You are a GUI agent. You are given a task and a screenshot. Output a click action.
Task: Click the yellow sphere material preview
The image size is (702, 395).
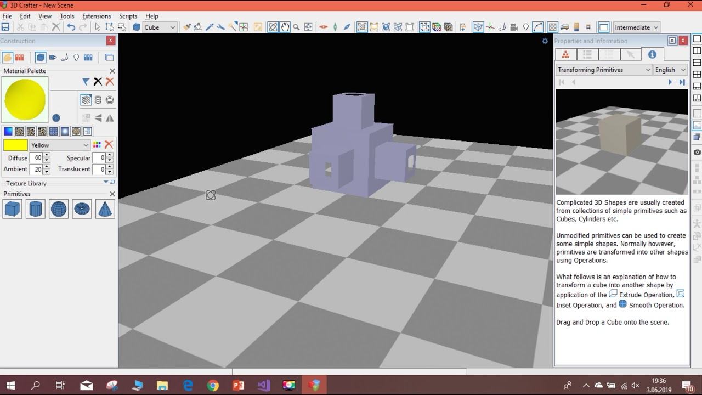(x=25, y=100)
